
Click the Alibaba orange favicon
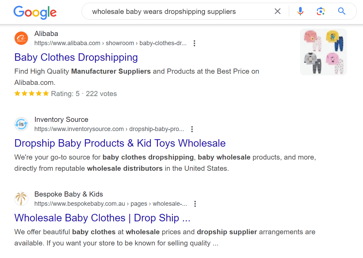(21, 38)
